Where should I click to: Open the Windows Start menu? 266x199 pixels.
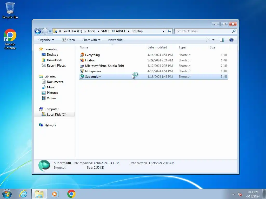[7, 194]
